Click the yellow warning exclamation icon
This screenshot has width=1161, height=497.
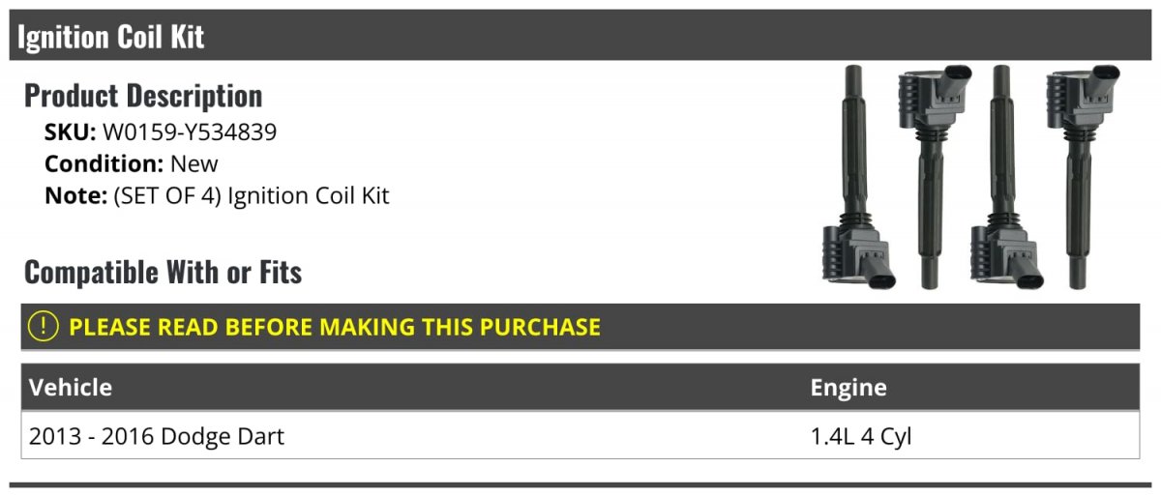45,327
